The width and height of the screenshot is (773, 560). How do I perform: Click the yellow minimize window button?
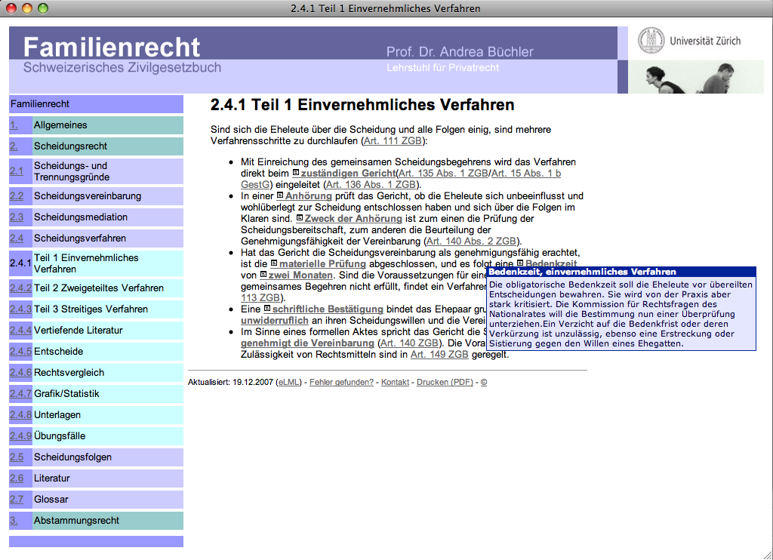[27, 8]
